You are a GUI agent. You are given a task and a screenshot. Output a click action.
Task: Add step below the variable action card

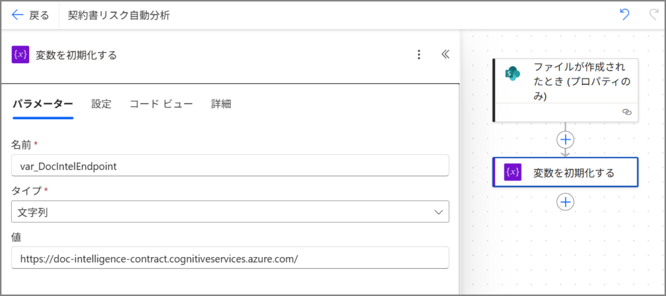566,202
